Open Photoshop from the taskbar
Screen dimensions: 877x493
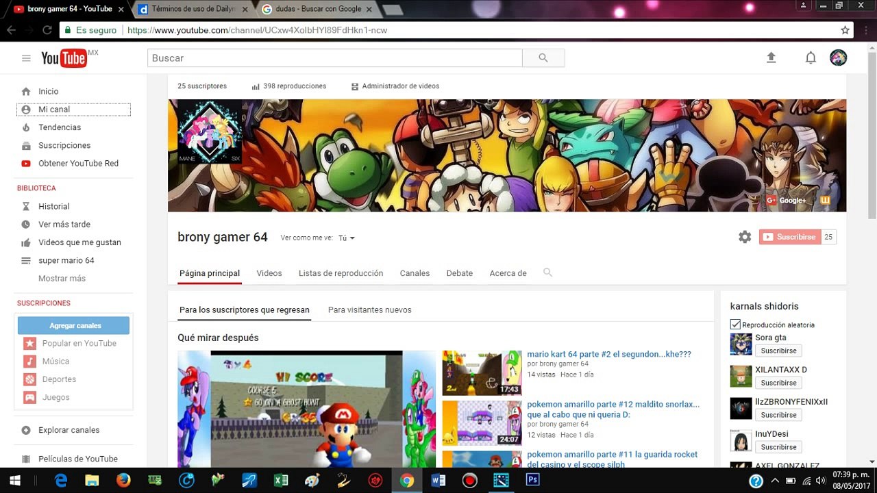[532, 481]
